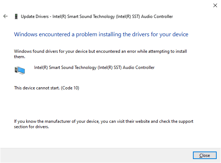Click the blue problem installing drivers heading

[x=101, y=34]
